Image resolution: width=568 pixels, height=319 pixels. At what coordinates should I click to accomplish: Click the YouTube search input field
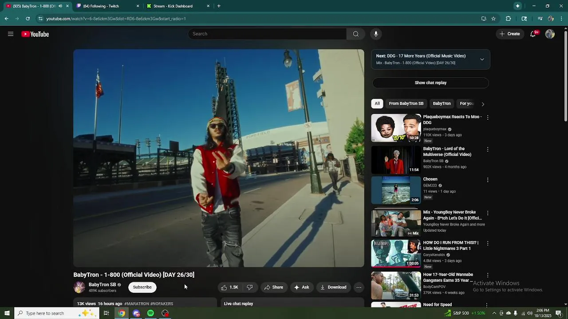[x=267, y=34]
